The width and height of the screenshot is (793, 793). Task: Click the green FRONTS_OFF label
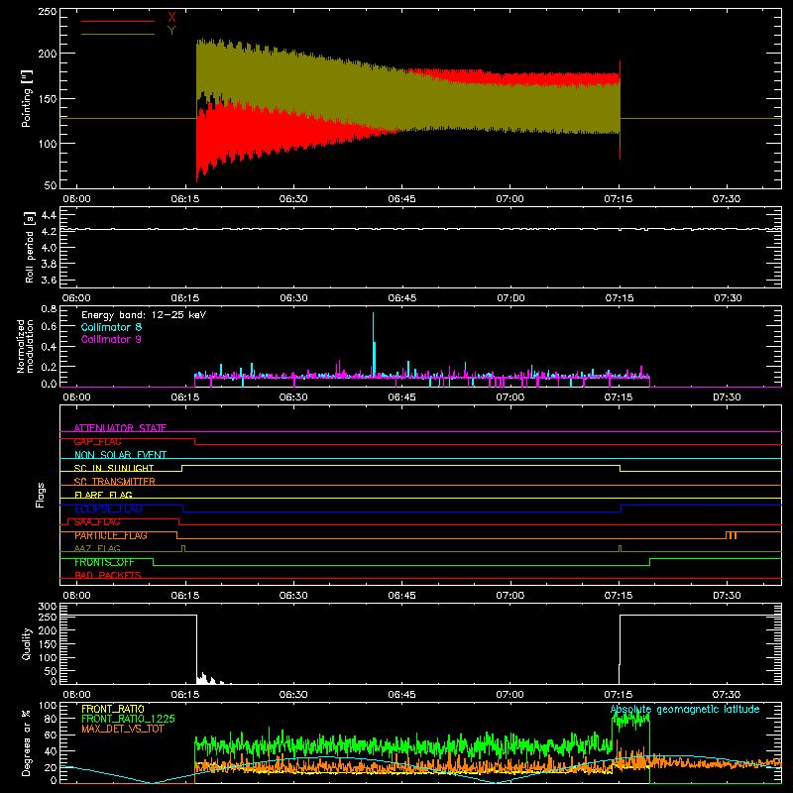click(x=104, y=562)
